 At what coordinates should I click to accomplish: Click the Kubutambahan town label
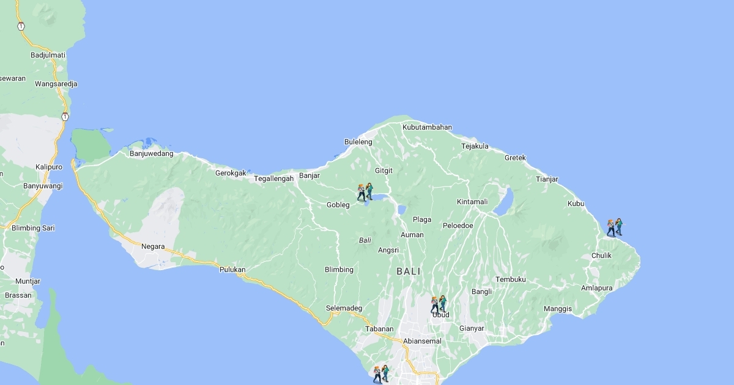427,127
